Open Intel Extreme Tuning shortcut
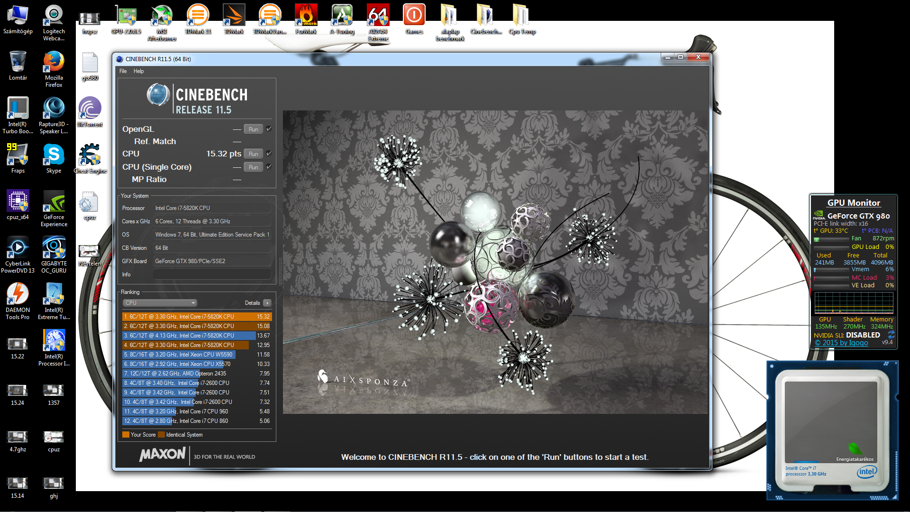910x512 pixels. point(54,302)
